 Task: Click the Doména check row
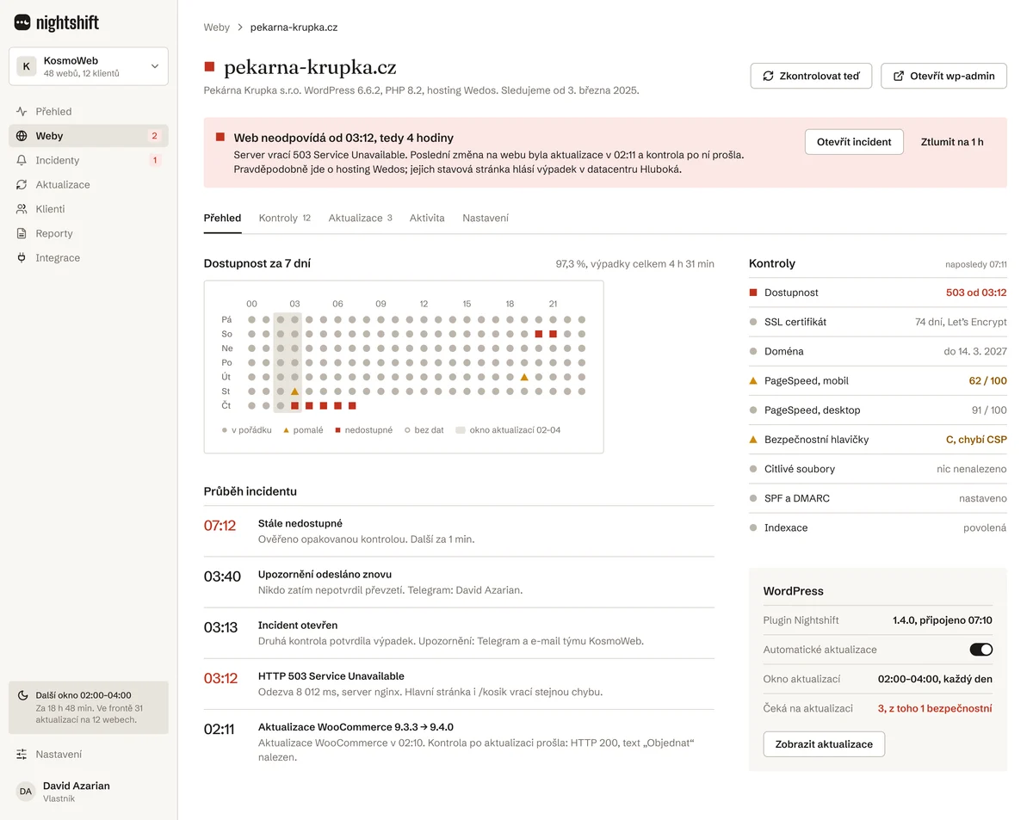click(878, 352)
